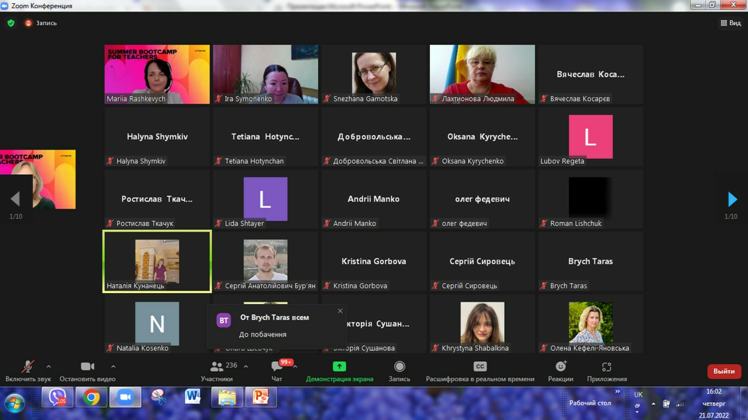The width and height of the screenshot is (748, 420).
Task: Open live transcription CC icon
Action: point(480,367)
